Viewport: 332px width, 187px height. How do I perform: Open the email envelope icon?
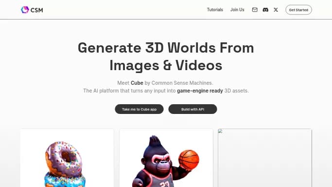(x=255, y=10)
